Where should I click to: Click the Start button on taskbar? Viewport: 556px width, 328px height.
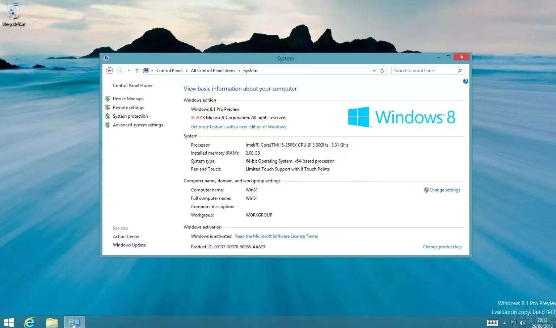pos(9,322)
